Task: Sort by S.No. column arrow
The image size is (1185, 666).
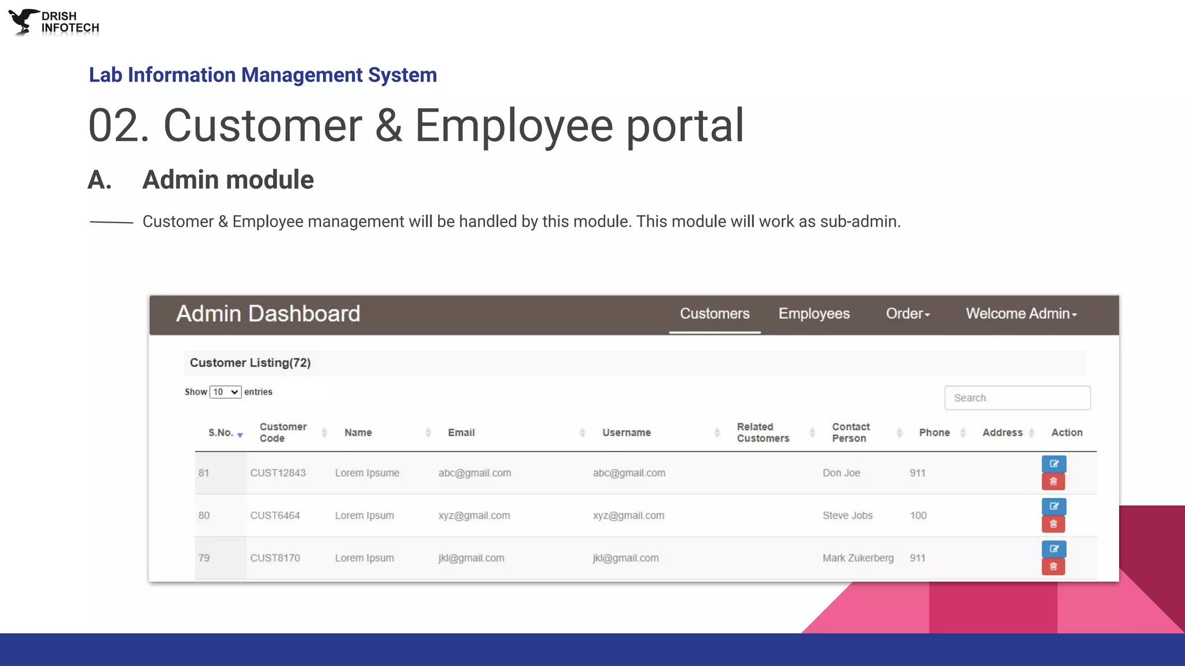Action: [240, 435]
